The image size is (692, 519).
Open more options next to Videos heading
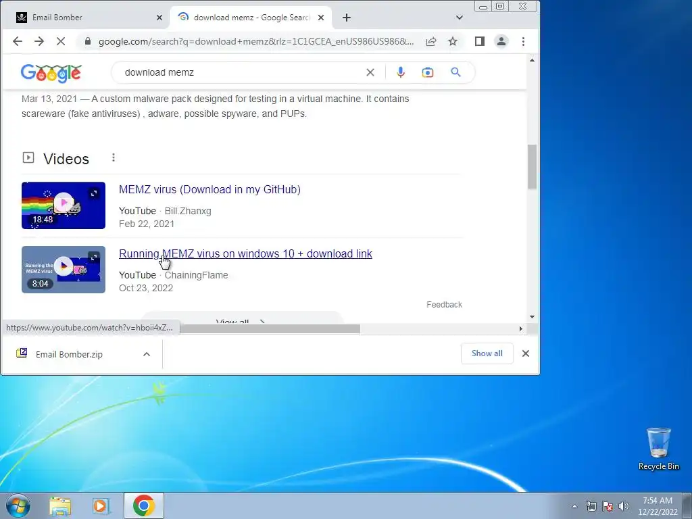[x=114, y=157]
